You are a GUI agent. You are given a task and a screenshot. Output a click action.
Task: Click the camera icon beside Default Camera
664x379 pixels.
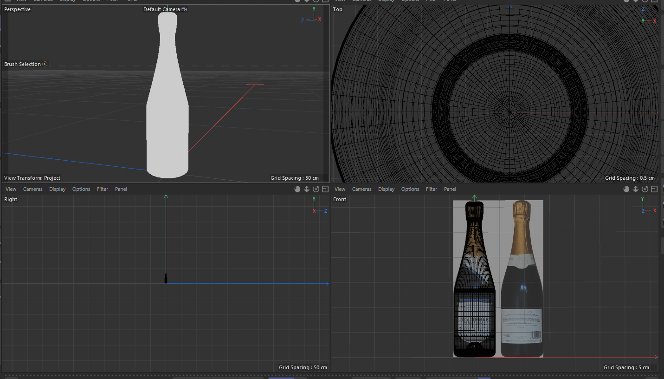pos(184,9)
